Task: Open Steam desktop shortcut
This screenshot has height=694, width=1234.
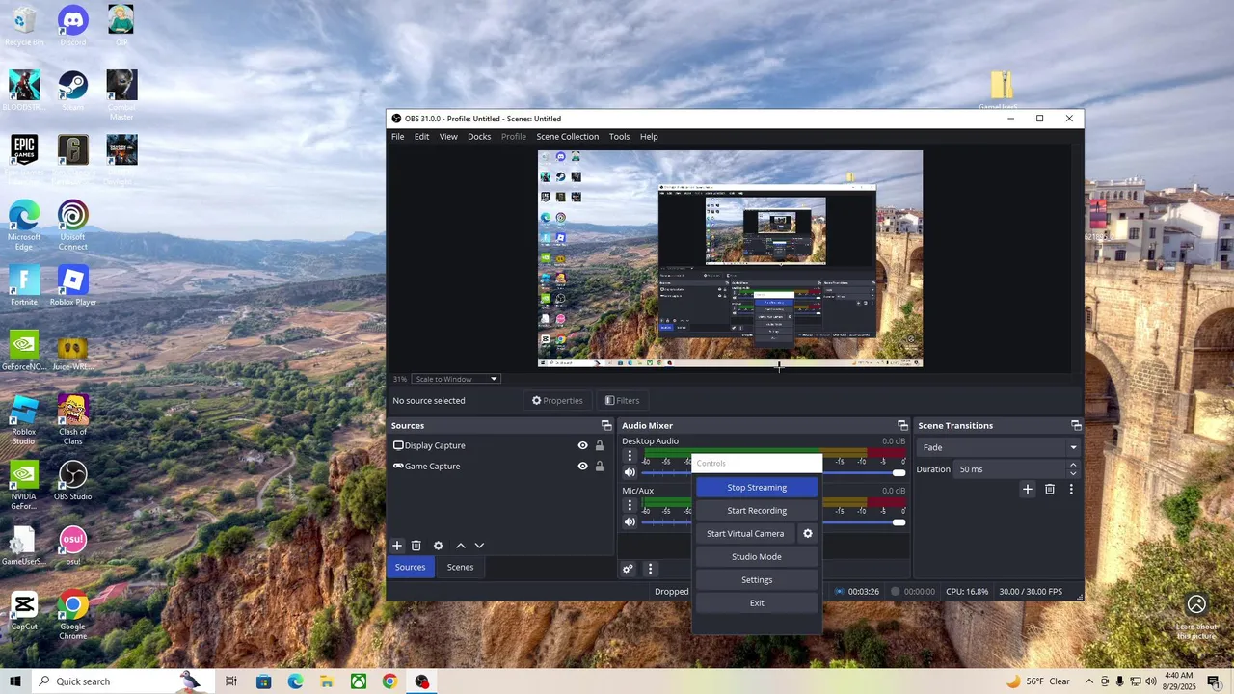Action: pyautogui.click(x=72, y=91)
